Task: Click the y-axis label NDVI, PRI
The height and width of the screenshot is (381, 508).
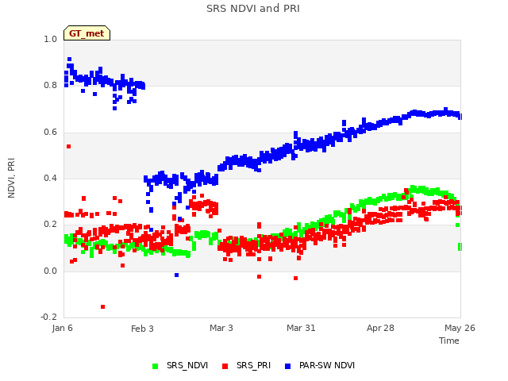Action: point(11,178)
